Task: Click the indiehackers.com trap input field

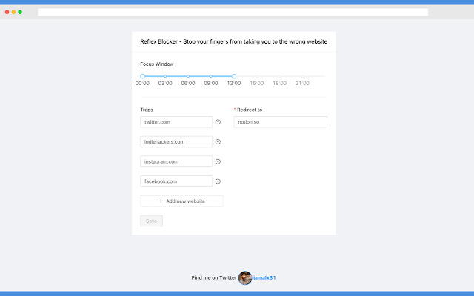Action: [176, 141]
